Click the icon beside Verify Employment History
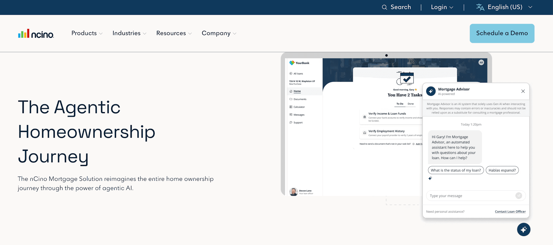This screenshot has width=553, height=245. point(365,133)
